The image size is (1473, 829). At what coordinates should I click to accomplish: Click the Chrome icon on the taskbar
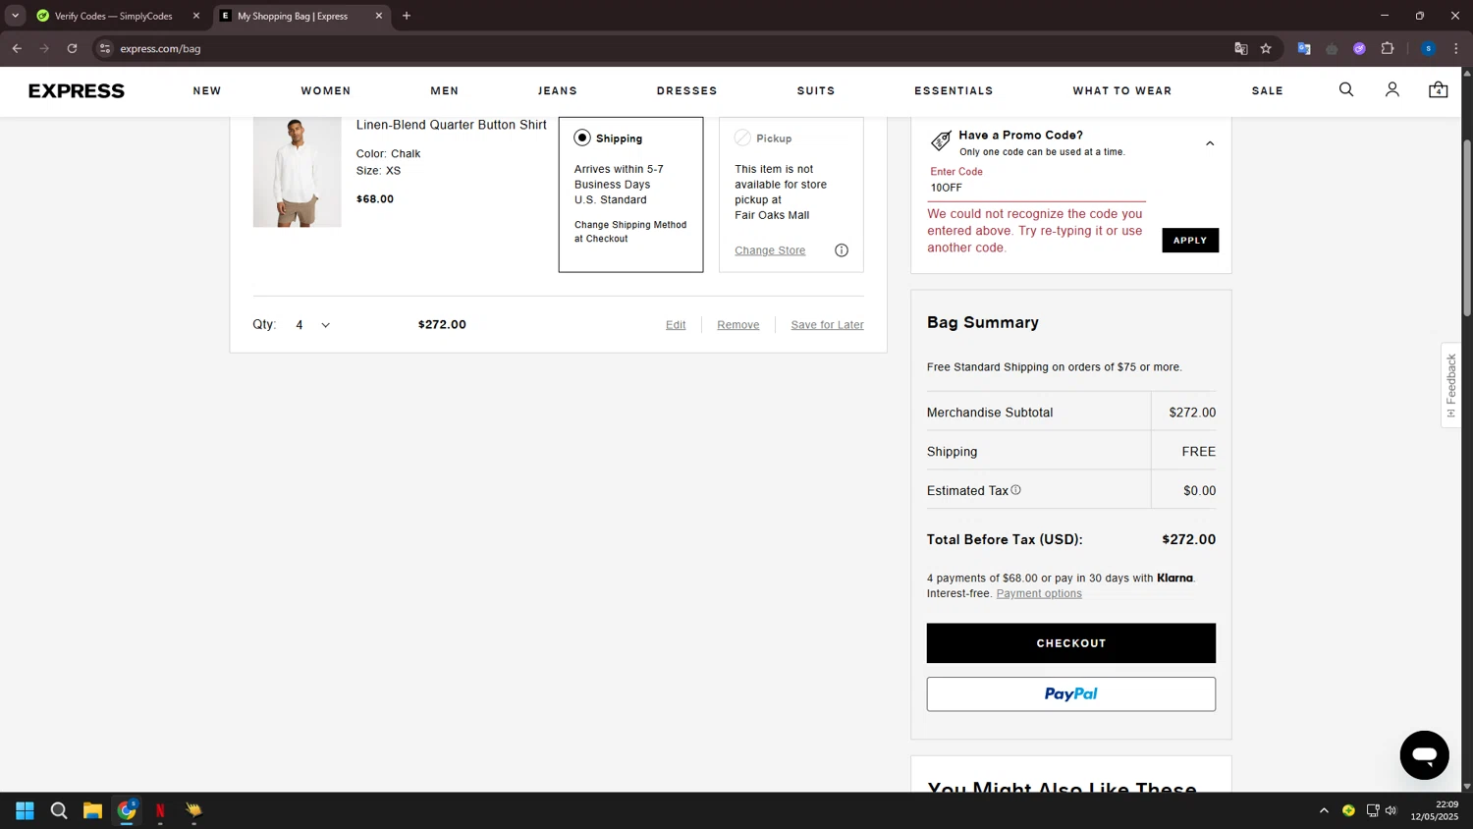pos(127,810)
